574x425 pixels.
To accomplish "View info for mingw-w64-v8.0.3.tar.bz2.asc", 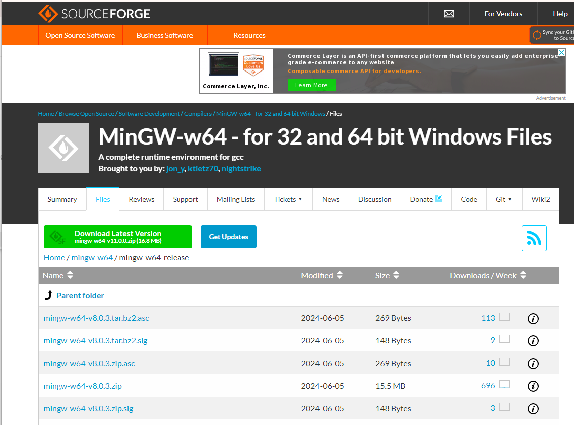I will pos(533,319).
